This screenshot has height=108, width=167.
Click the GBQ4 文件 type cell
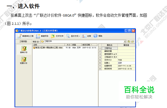click(x=76, y=48)
